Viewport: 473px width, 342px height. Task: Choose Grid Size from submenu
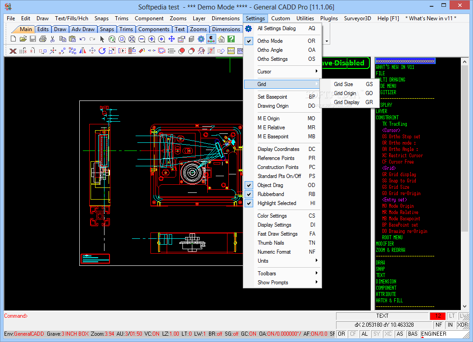pos(350,84)
